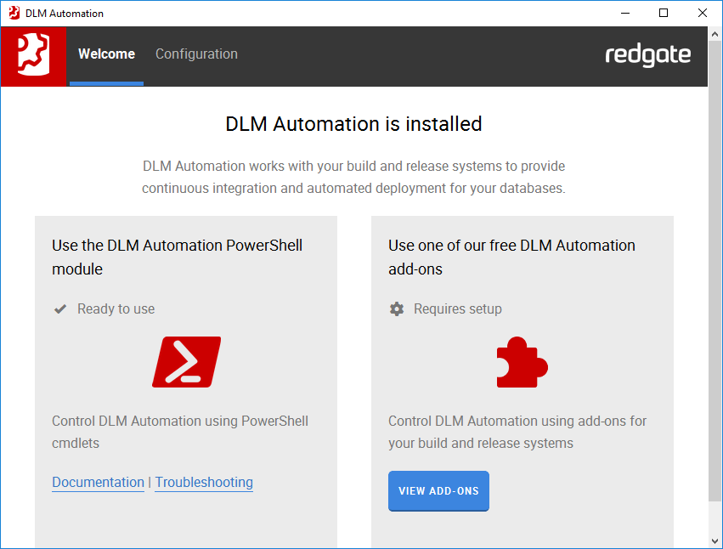Maximize the DLM Automation window
723x549 pixels.
[664, 14]
